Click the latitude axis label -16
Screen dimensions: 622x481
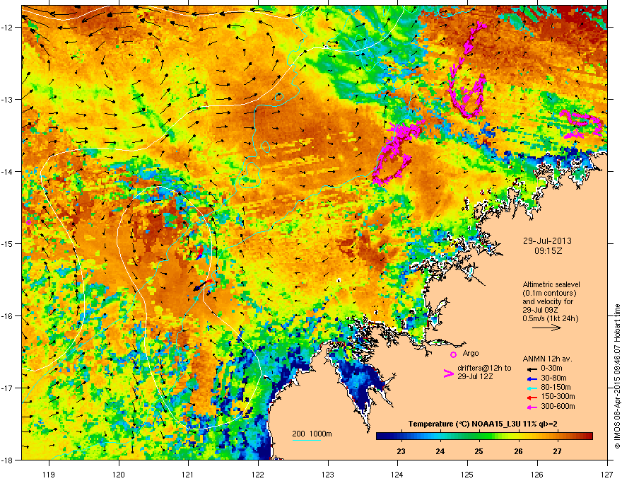(x=8, y=315)
